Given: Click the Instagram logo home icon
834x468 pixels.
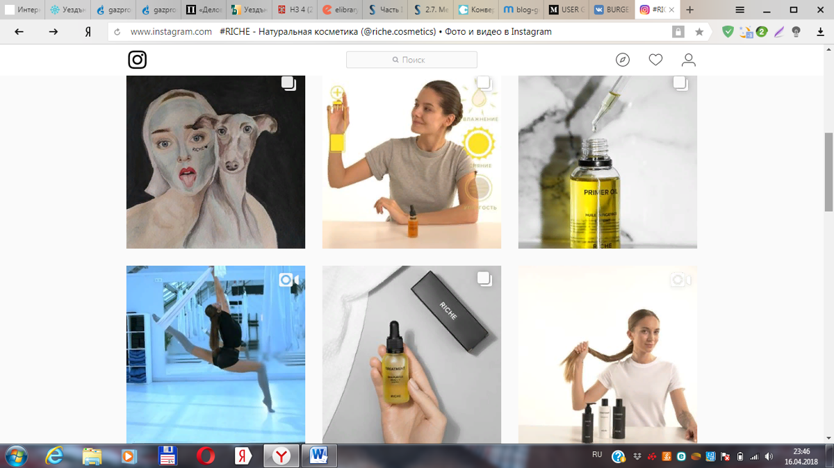Looking at the screenshot, I should tap(138, 60).
